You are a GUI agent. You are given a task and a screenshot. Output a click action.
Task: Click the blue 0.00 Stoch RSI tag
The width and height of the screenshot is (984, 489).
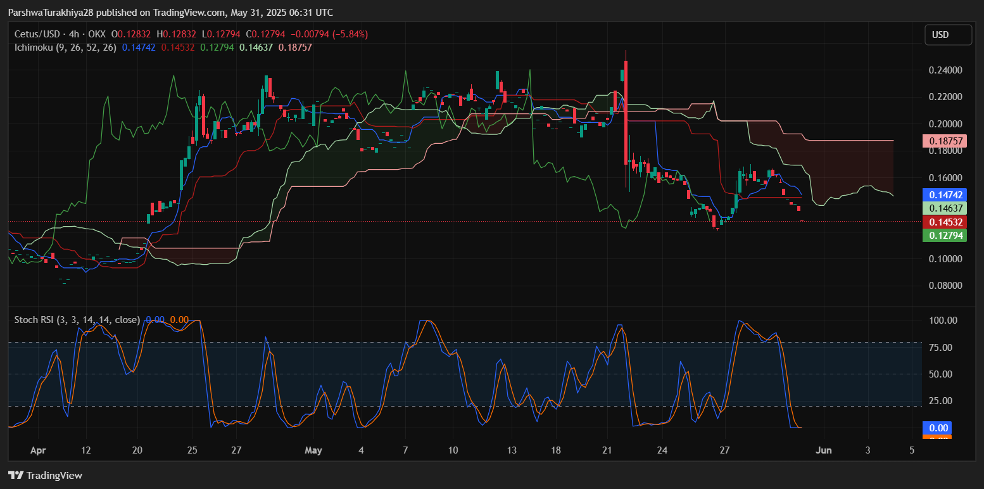click(937, 428)
